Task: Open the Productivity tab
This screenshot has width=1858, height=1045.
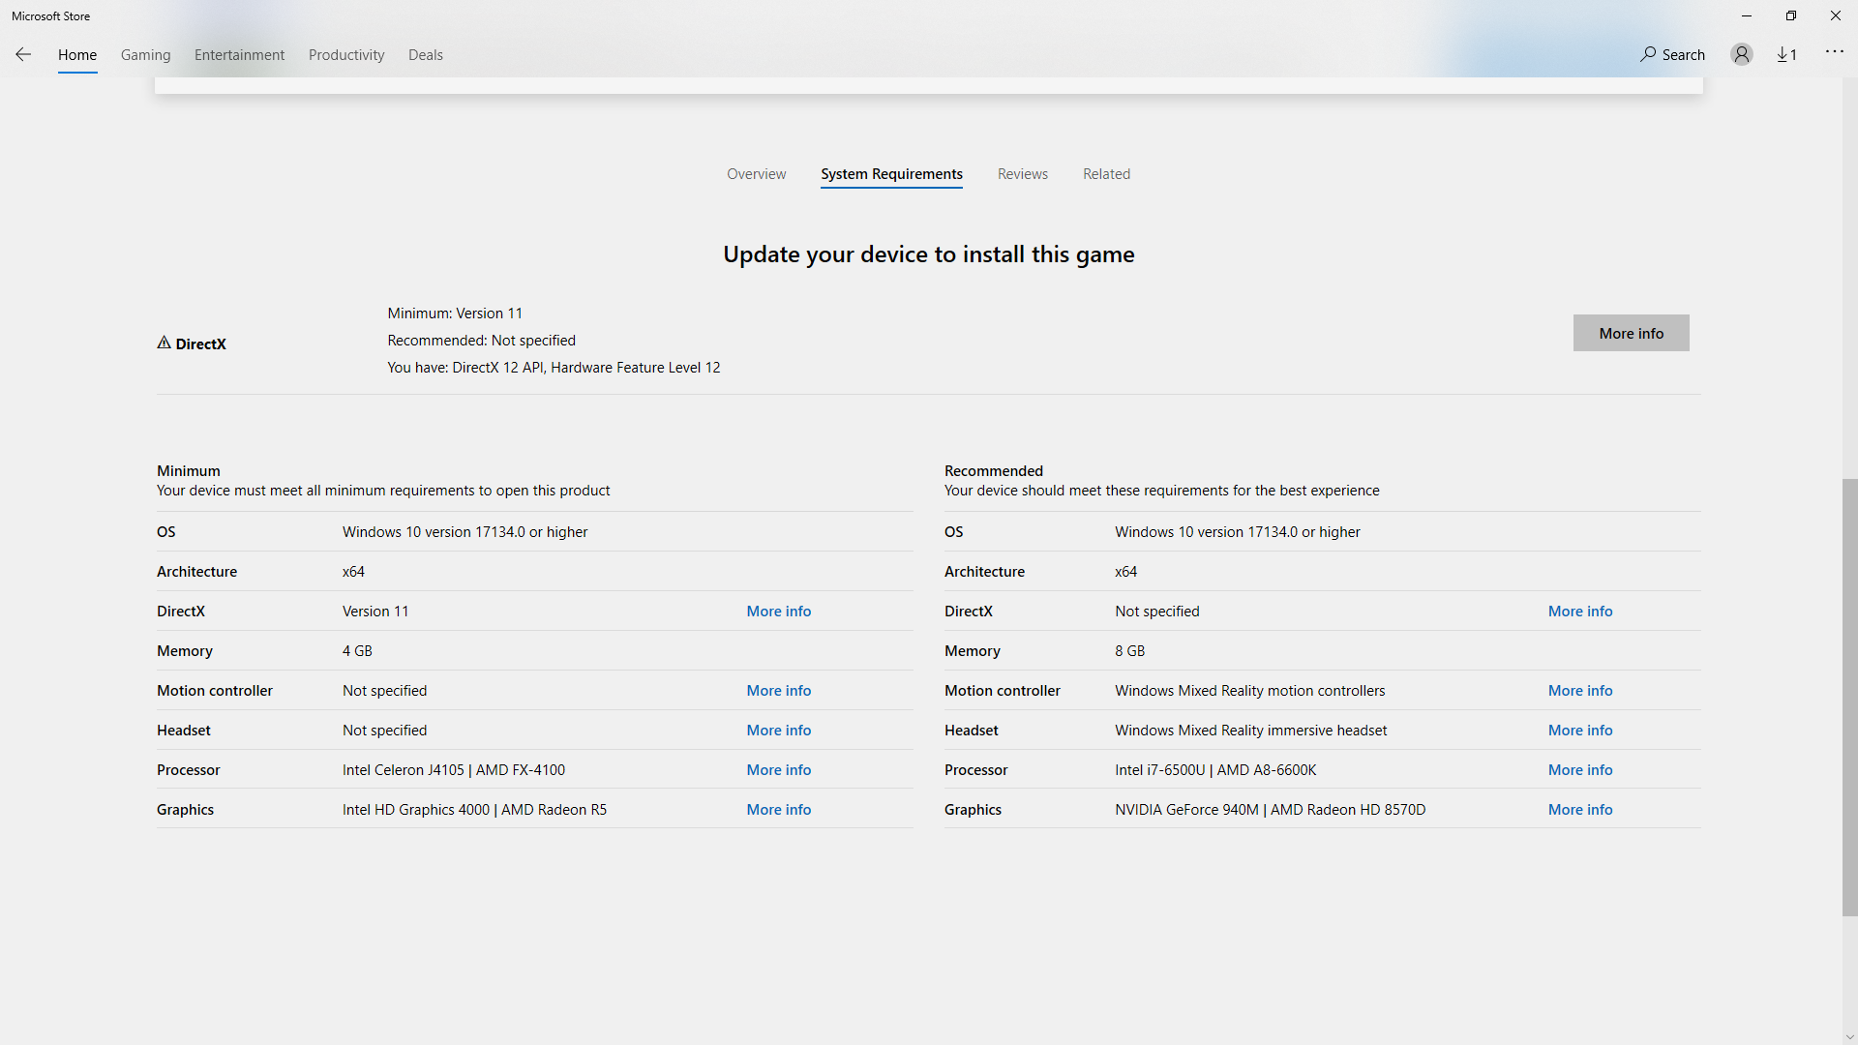Action: 346,55
